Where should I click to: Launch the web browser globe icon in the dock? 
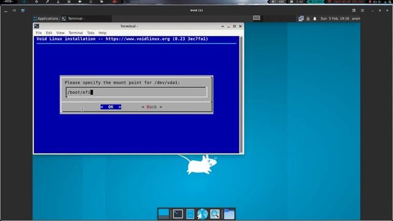point(203,214)
